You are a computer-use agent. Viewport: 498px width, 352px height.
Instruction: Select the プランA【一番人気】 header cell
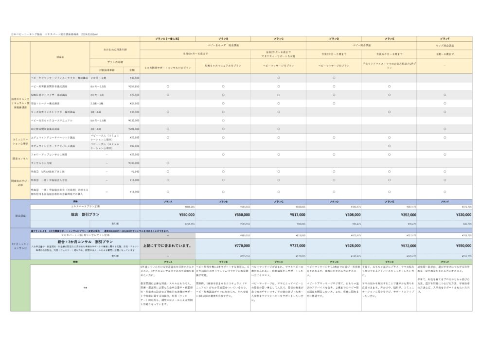167,39
